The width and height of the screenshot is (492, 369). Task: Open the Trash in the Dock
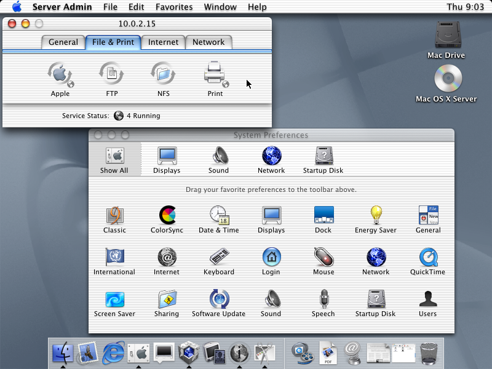coord(429,353)
